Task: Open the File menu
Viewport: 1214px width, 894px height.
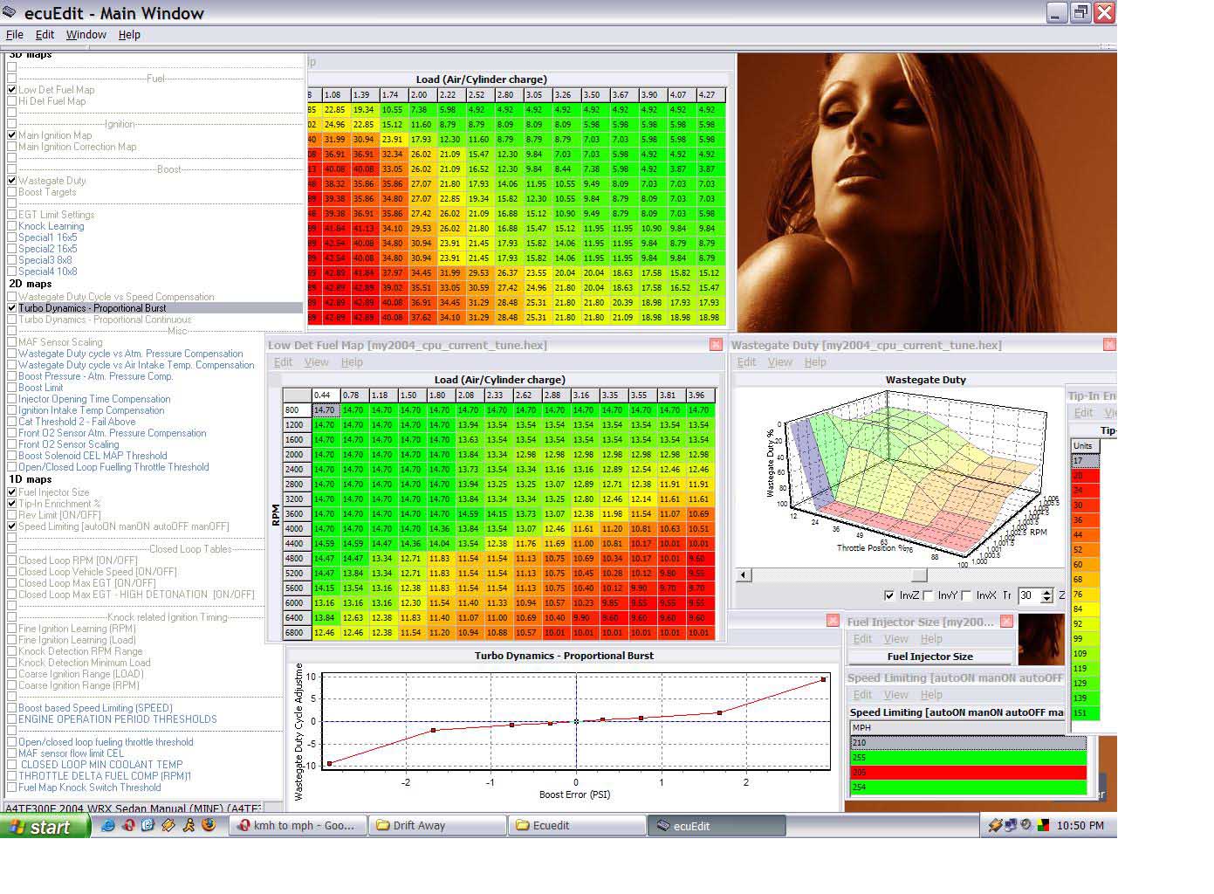Action: 15,35
